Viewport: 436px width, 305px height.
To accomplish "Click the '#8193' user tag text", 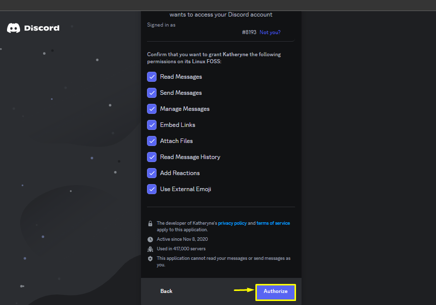I will pyautogui.click(x=249, y=32).
